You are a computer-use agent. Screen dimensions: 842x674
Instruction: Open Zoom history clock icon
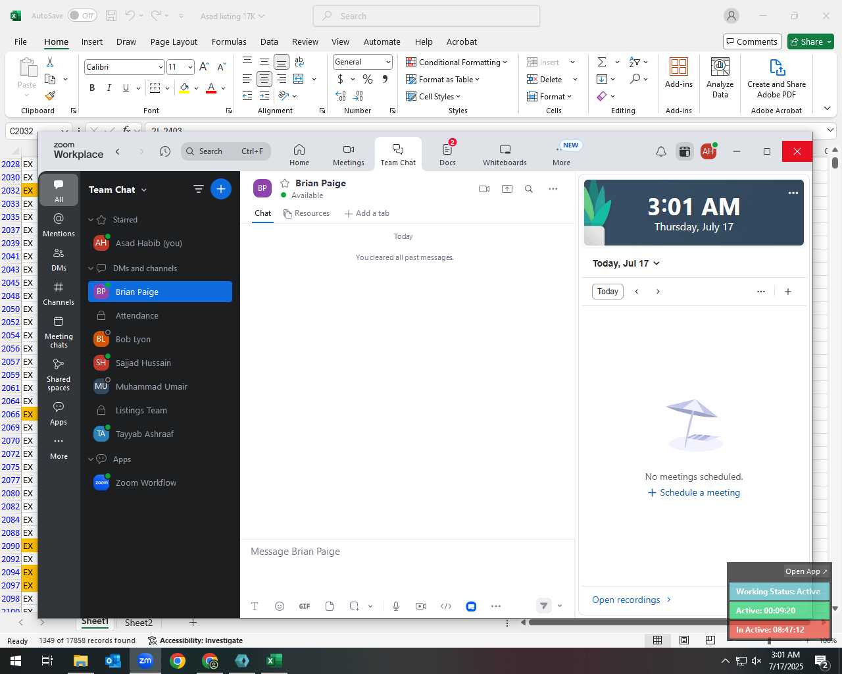[165, 151]
